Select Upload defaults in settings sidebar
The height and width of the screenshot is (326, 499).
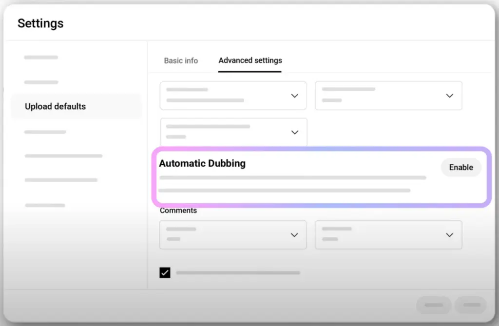tap(56, 106)
